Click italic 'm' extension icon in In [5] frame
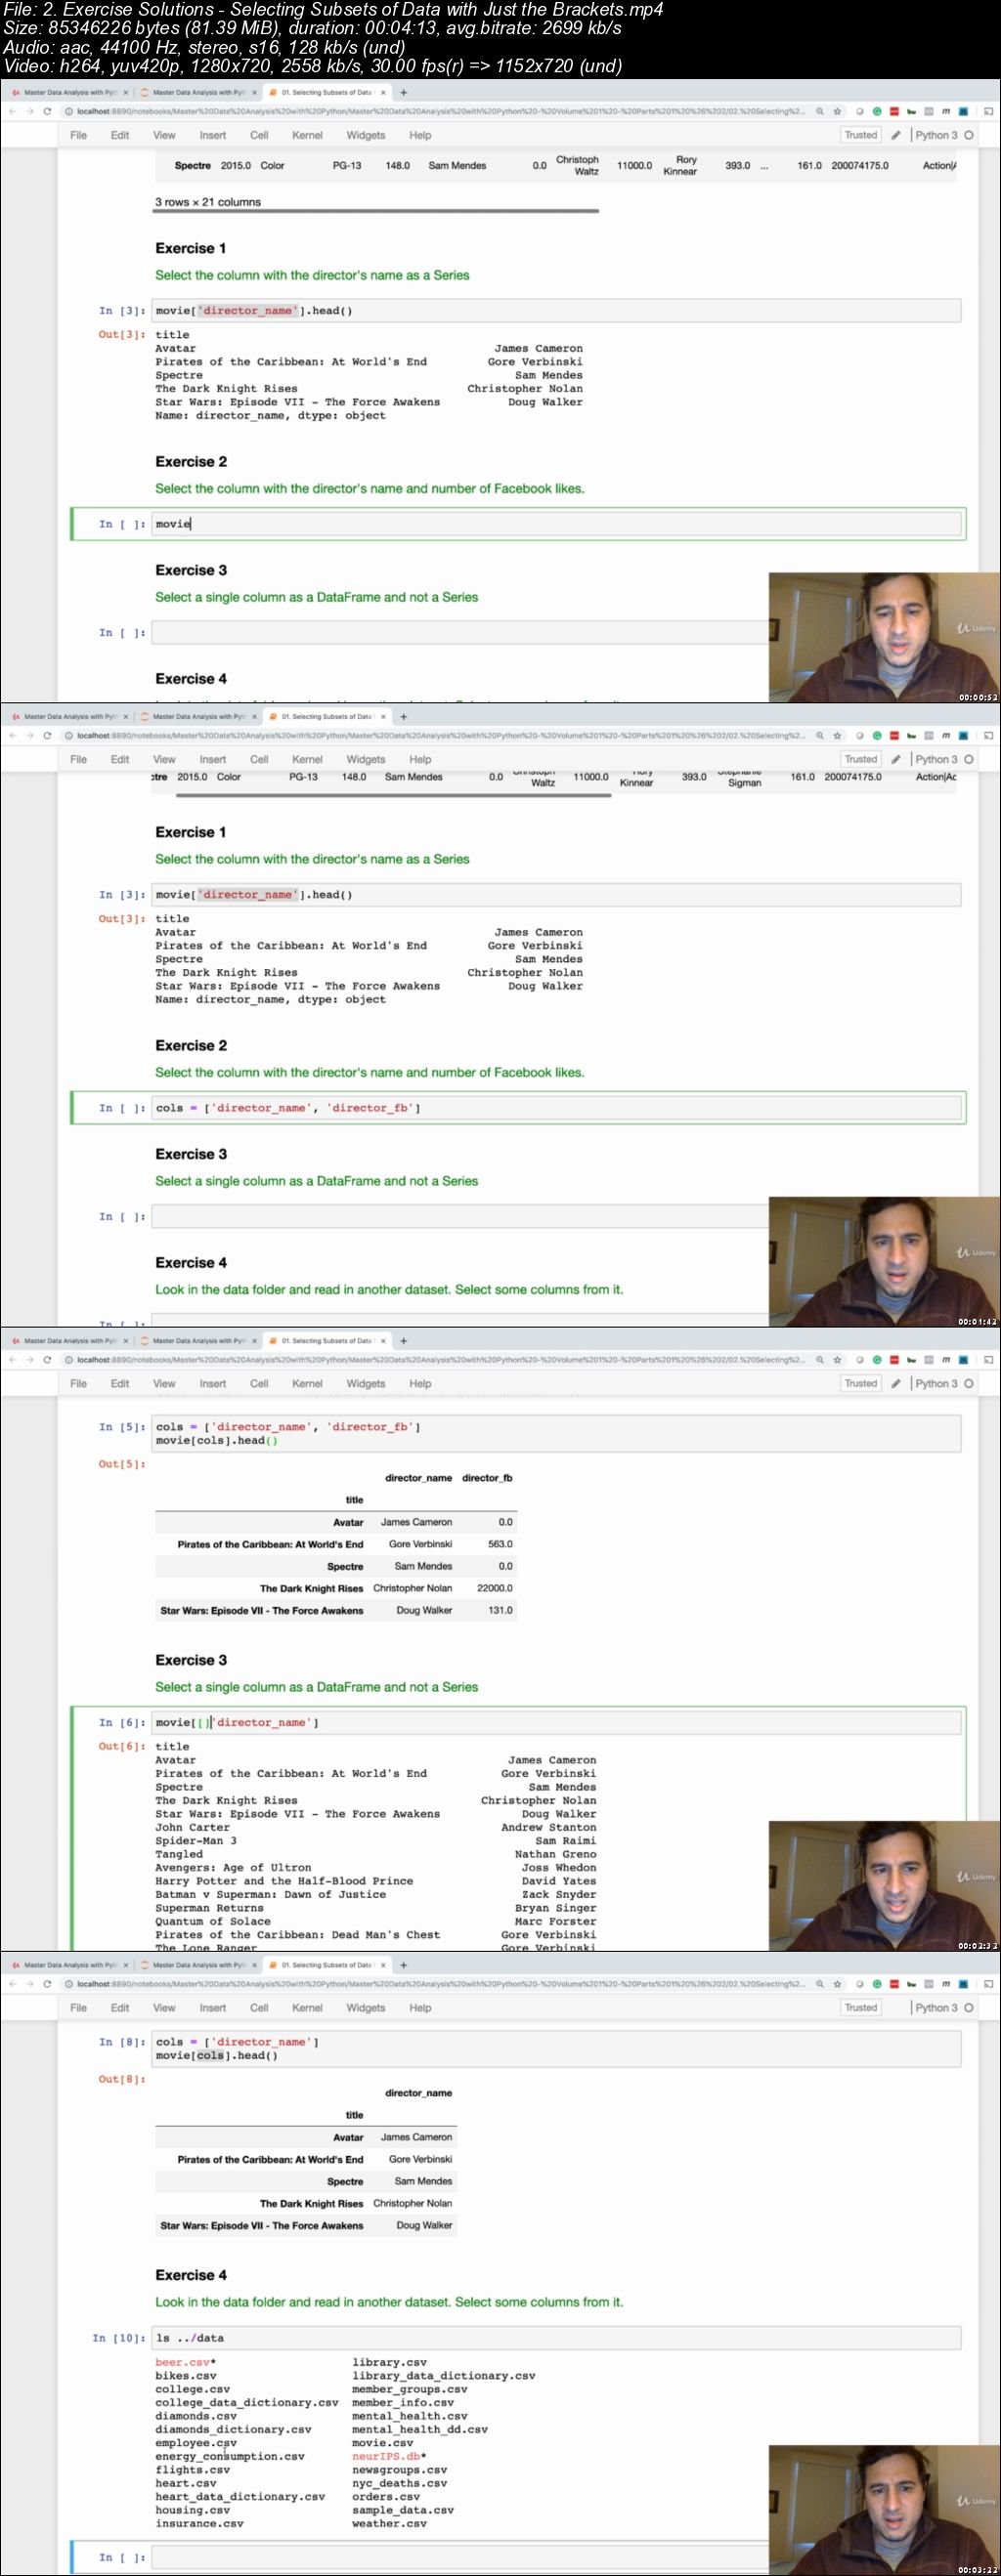Image resolution: width=1001 pixels, height=2576 pixels. click(946, 1359)
